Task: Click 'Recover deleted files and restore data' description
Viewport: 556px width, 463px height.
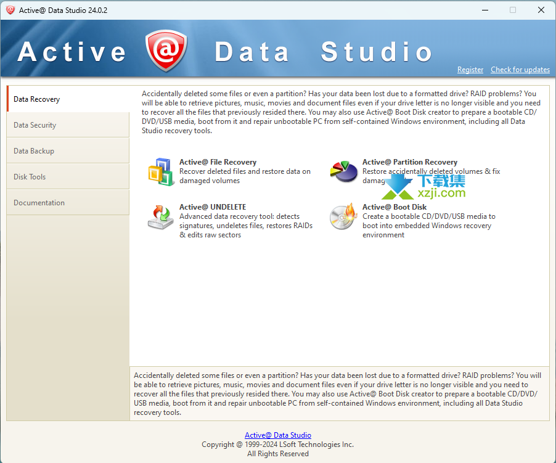Action: [x=245, y=176]
